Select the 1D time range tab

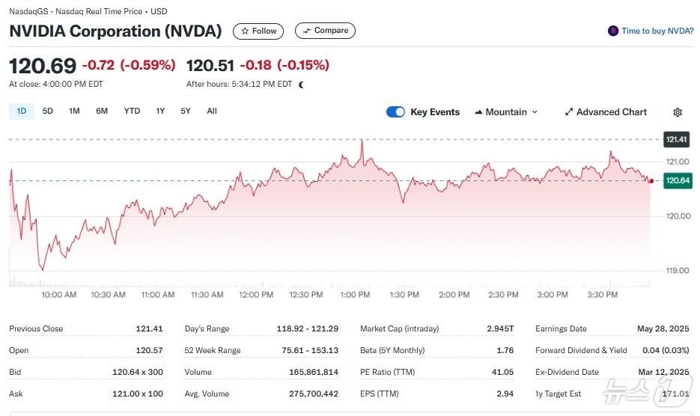(22, 111)
